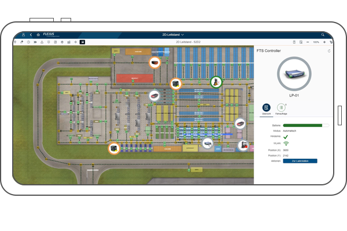Open the 100% zoom level selector

(316, 42)
